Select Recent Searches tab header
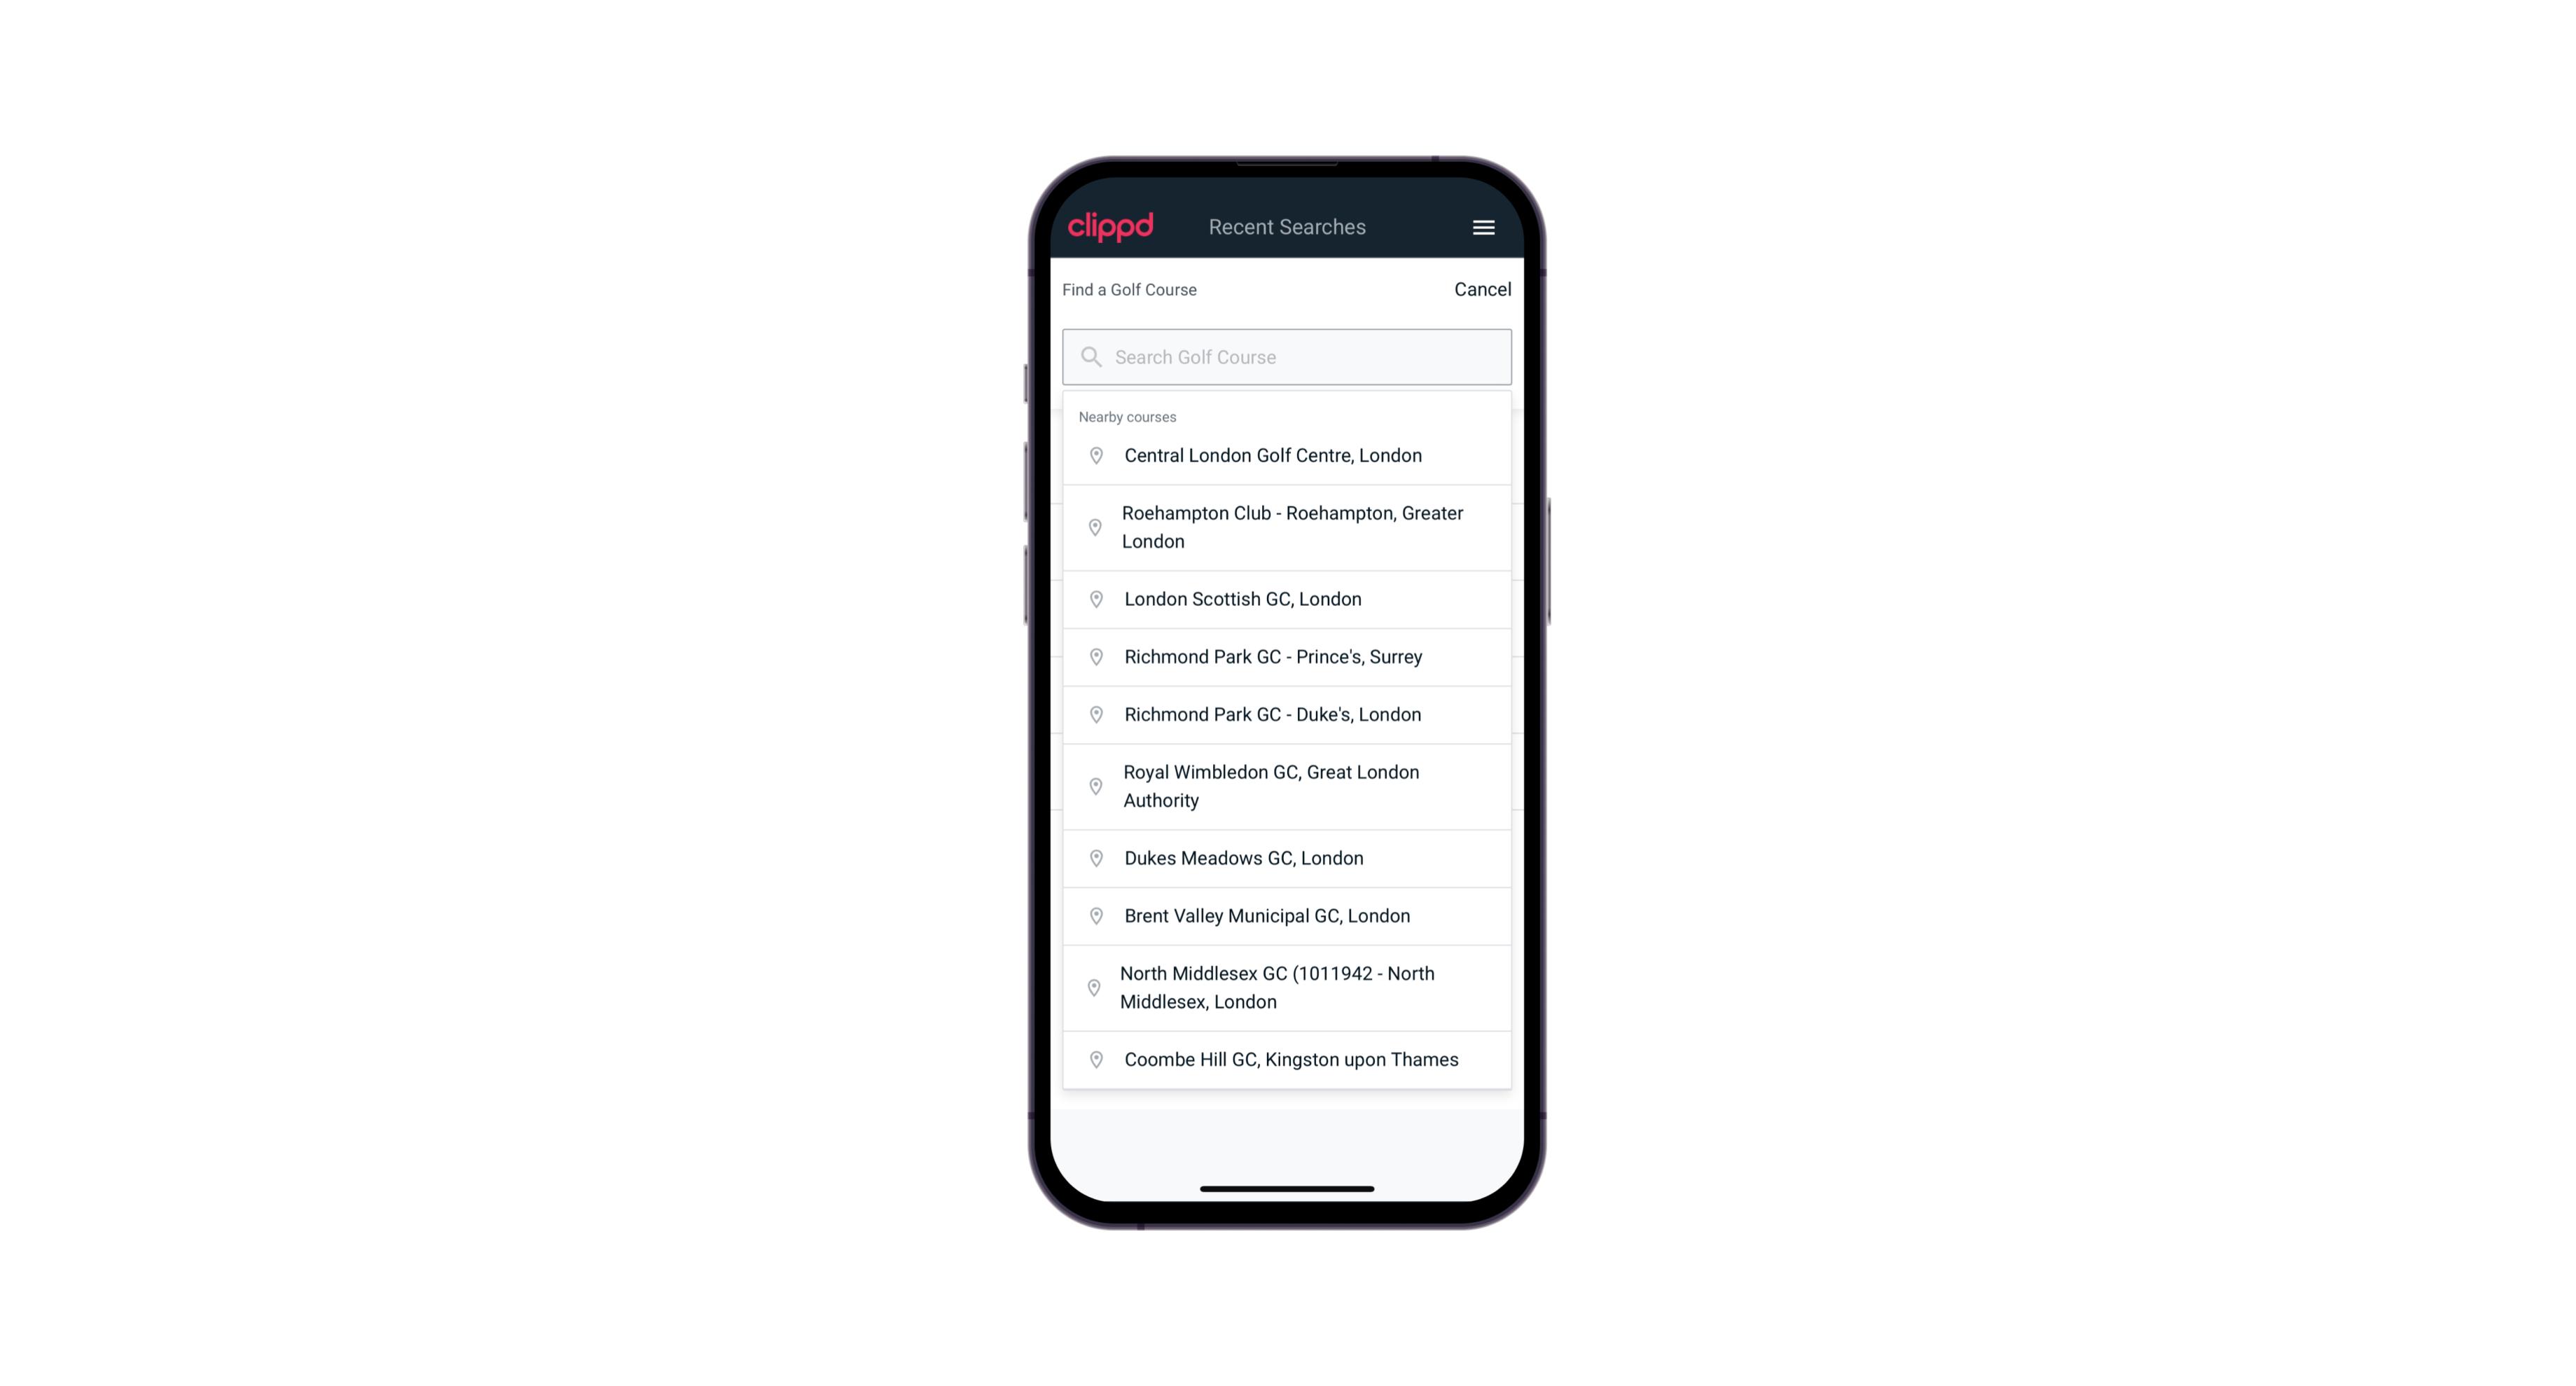Image resolution: width=2576 pixels, height=1386 pixels. coord(1288,227)
